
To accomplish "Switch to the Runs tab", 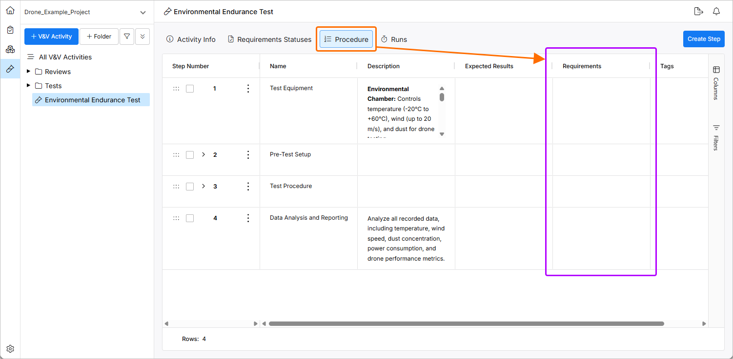I will coord(394,39).
